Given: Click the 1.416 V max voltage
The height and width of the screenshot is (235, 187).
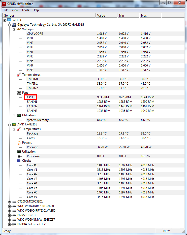Looking at the screenshot, I should pos(146,34).
